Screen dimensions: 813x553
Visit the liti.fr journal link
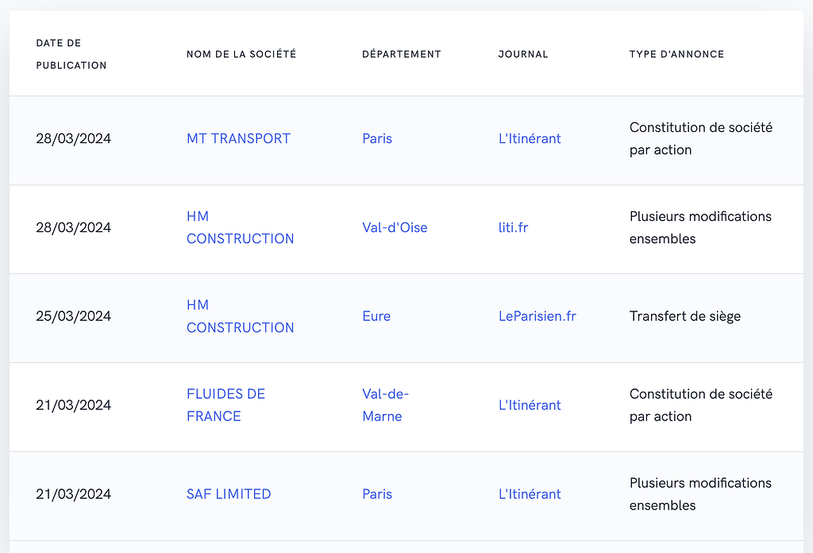tap(513, 227)
